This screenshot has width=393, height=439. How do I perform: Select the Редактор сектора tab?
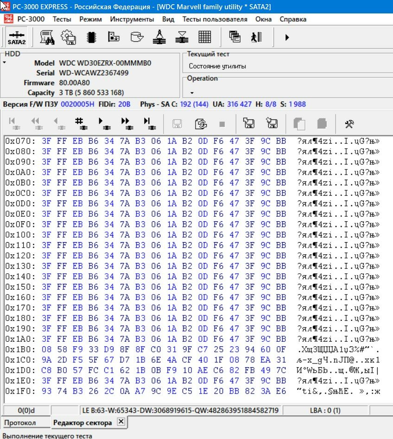click(82, 423)
